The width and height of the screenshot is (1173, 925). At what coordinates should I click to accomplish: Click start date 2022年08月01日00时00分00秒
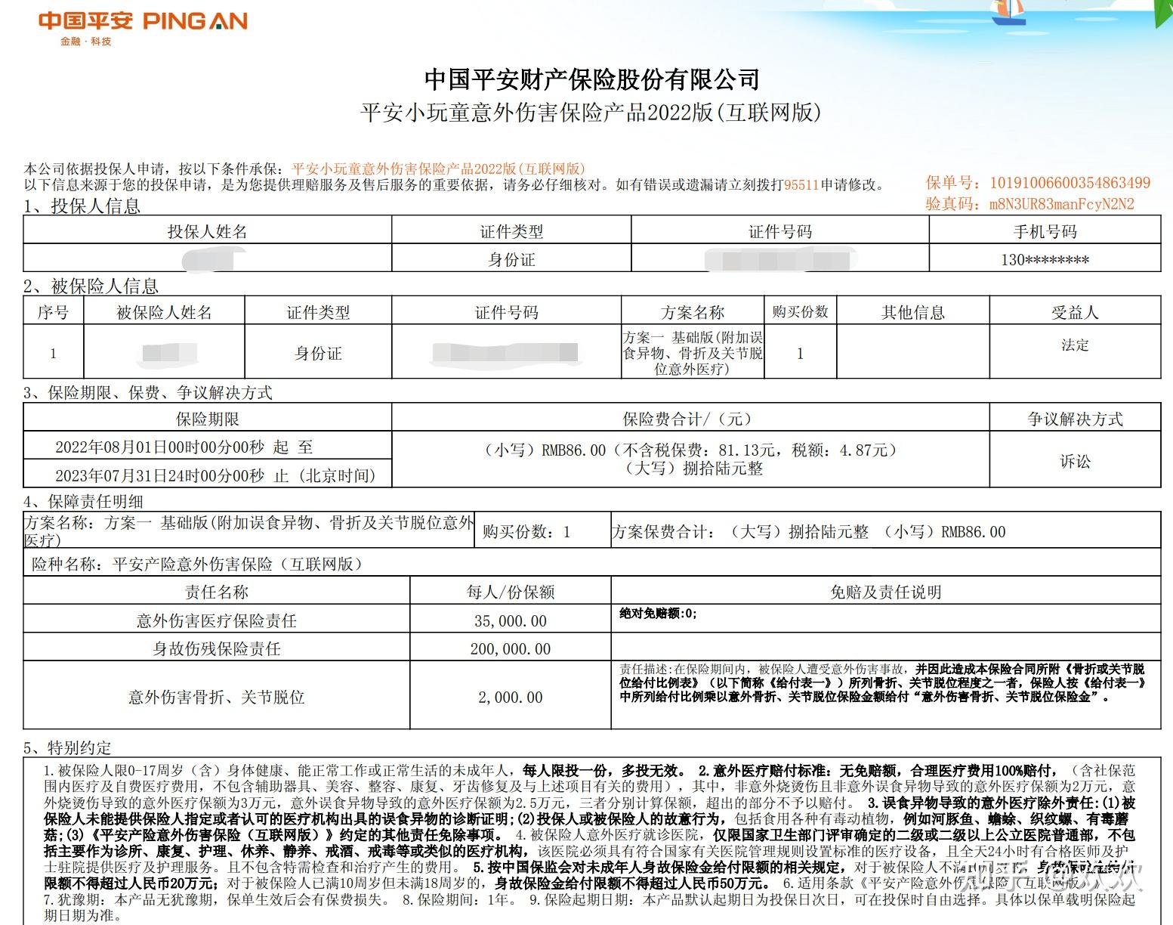(x=160, y=447)
